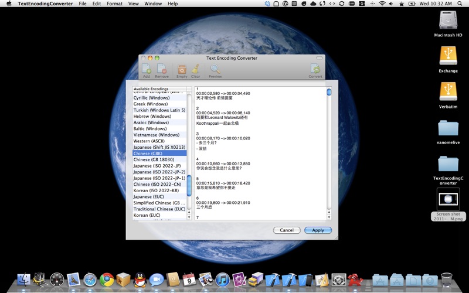This screenshot has height=293, width=469.
Task: Launch Google Chrome from the Dock
Action: pos(107,280)
